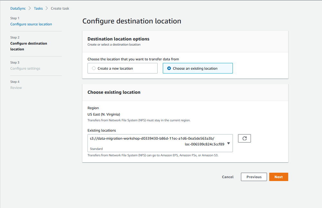The width and height of the screenshot is (322, 208).
Task: Go back with the Previous button
Action: coord(254,177)
